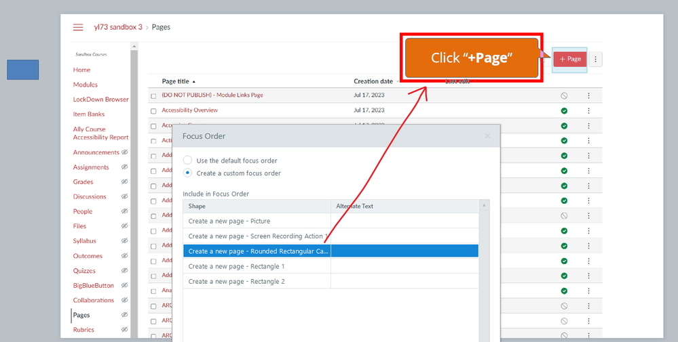The height and width of the screenshot is (342, 678).
Task: Open Rubrics in course navigation
Action: (x=83, y=330)
